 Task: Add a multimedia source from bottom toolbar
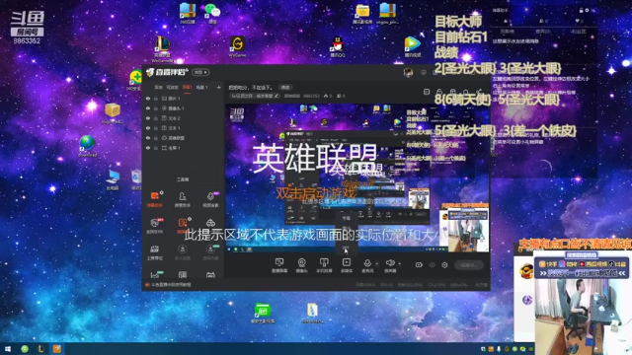tap(347, 265)
